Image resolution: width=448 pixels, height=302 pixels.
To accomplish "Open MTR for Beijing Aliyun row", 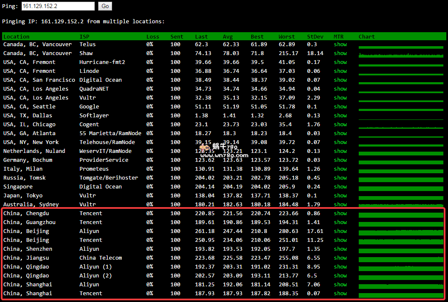I will click(340, 231).
